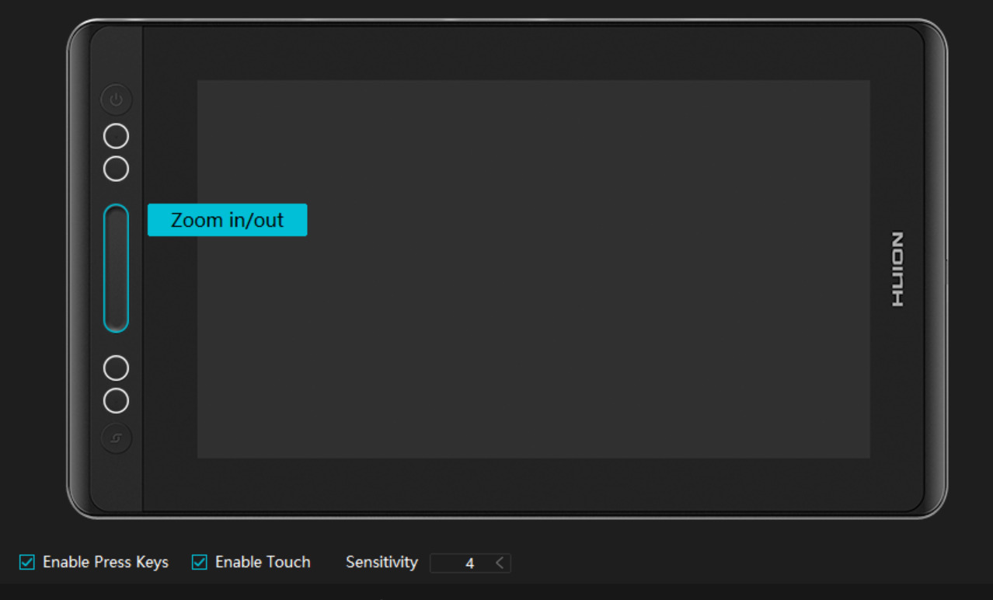The width and height of the screenshot is (993, 600).
Task: Click the function switch key under the press keys
Action: click(x=116, y=438)
